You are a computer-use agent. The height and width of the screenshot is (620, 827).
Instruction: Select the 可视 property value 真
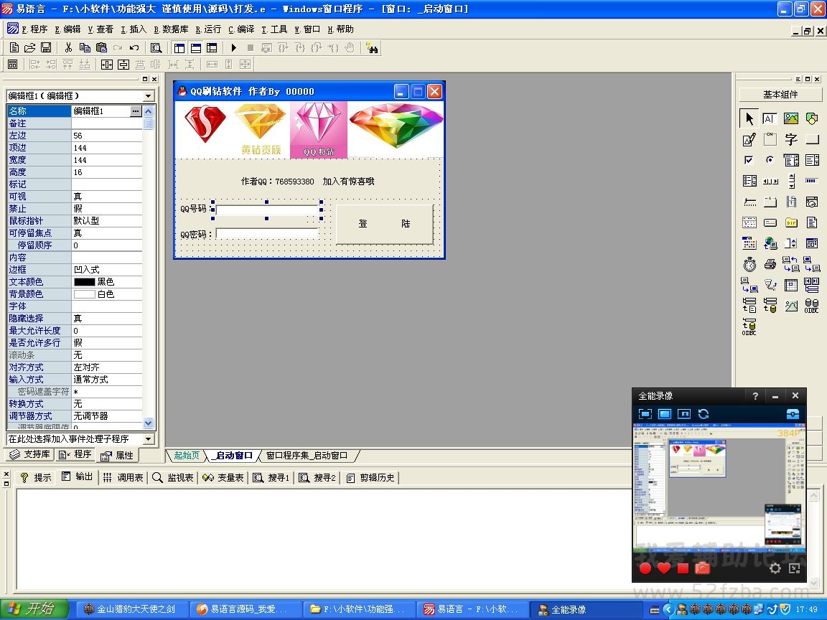(106, 197)
